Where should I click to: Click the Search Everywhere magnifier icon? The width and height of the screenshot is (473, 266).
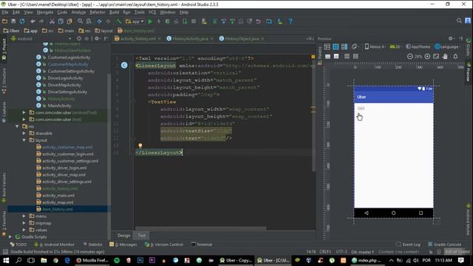tap(459, 21)
